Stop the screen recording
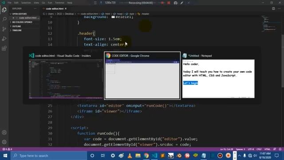284x160 pixels. 169,3
